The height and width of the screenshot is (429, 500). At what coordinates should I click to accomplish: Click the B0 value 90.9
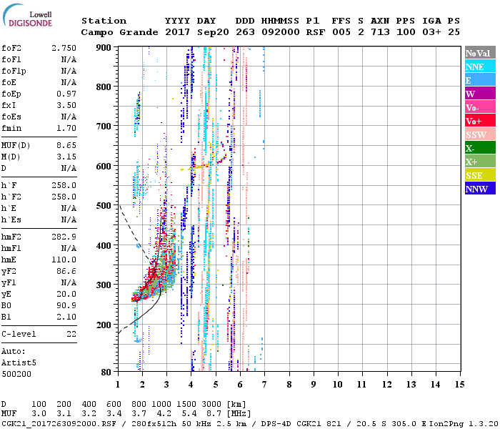point(66,305)
